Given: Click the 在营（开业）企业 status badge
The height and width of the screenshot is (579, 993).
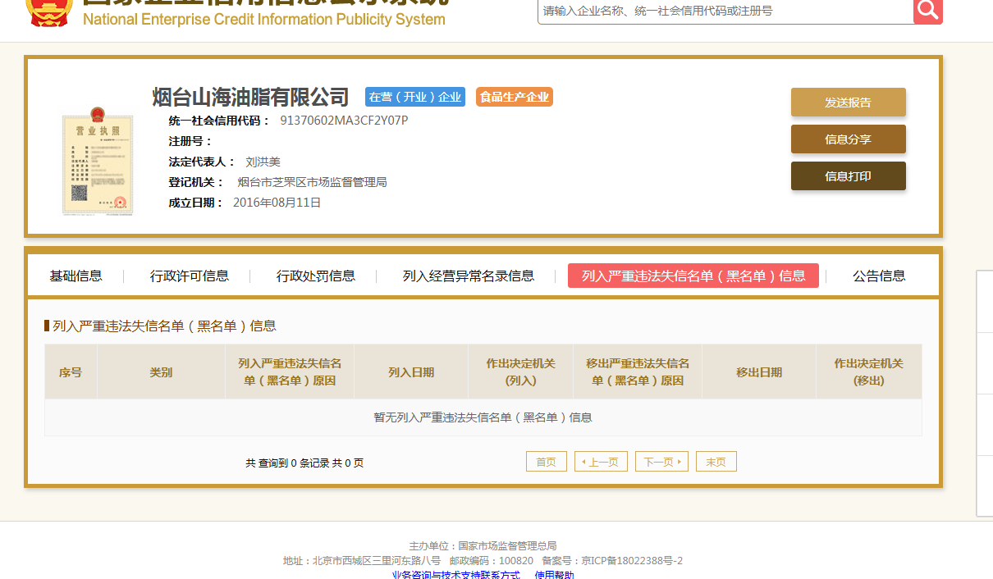Looking at the screenshot, I should (x=415, y=97).
